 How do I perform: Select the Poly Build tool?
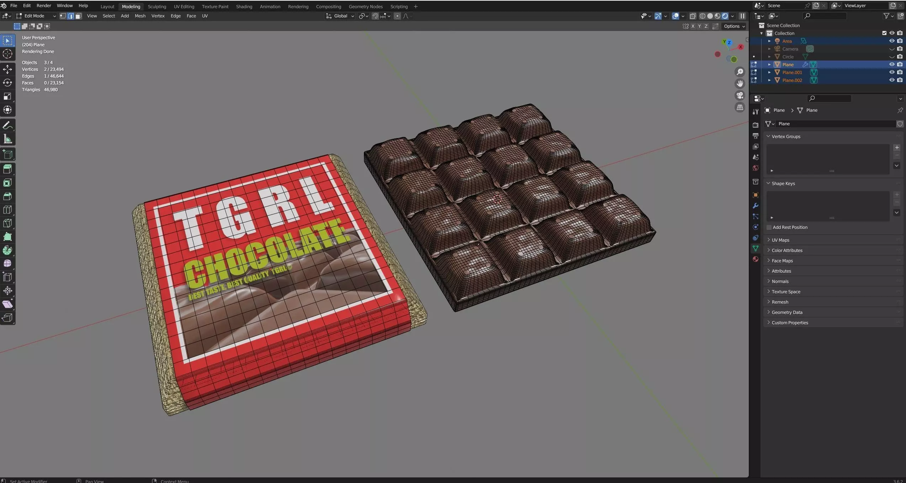(7, 237)
